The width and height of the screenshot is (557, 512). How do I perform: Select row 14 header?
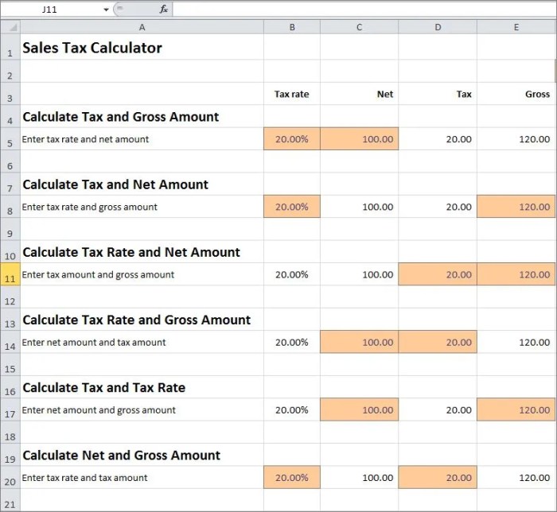(x=10, y=342)
